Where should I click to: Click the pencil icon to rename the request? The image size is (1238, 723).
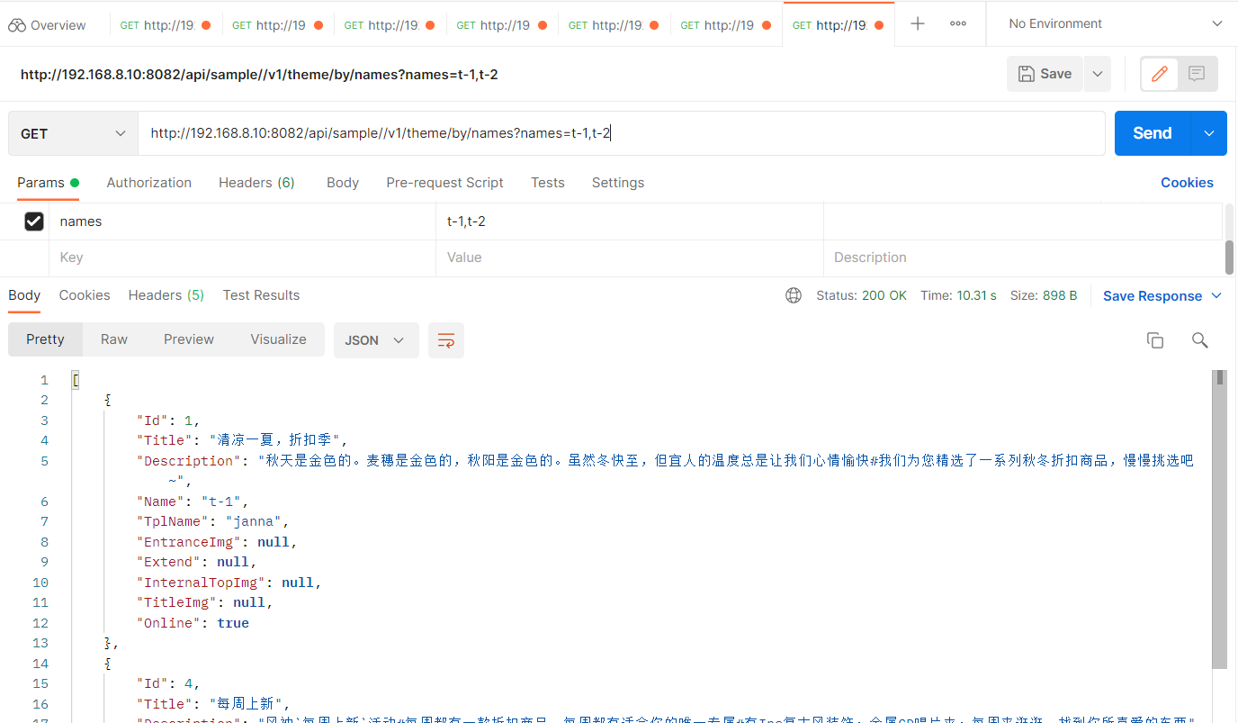1159,74
